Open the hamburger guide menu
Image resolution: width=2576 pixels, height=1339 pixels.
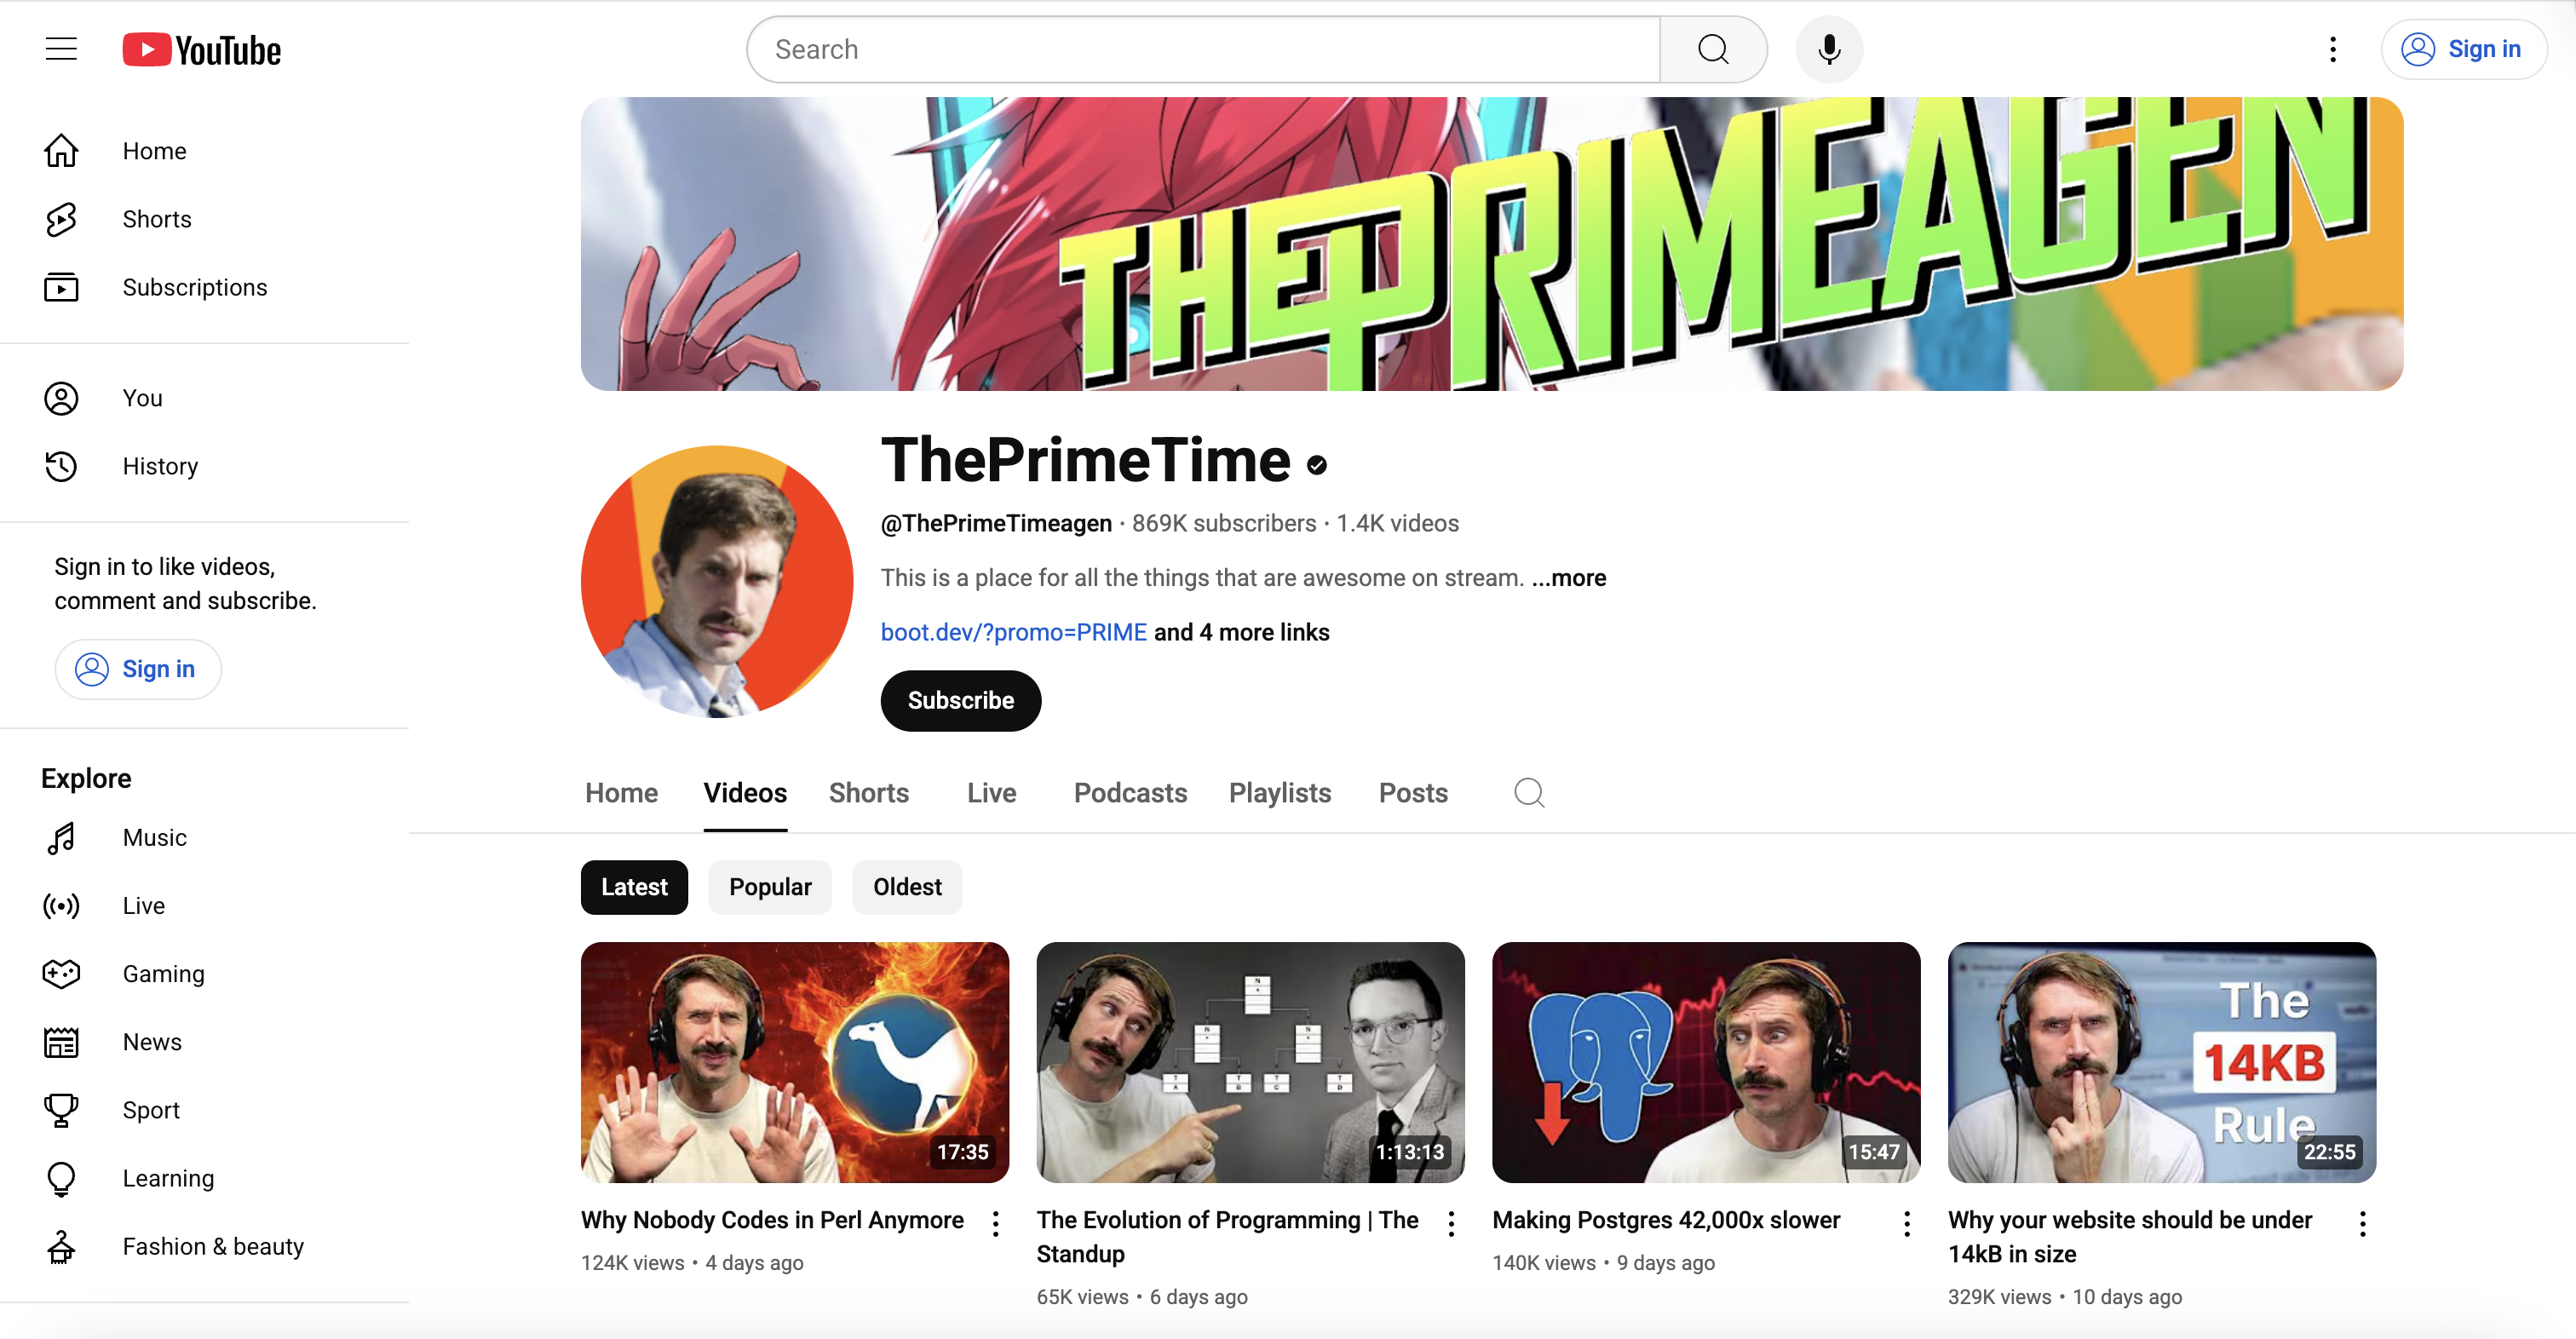point(61,49)
